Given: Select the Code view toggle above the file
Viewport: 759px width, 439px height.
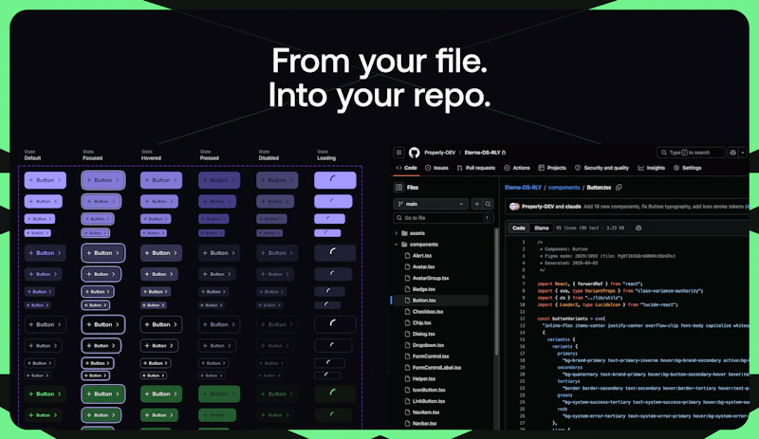Looking at the screenshot, I should 518,228.
